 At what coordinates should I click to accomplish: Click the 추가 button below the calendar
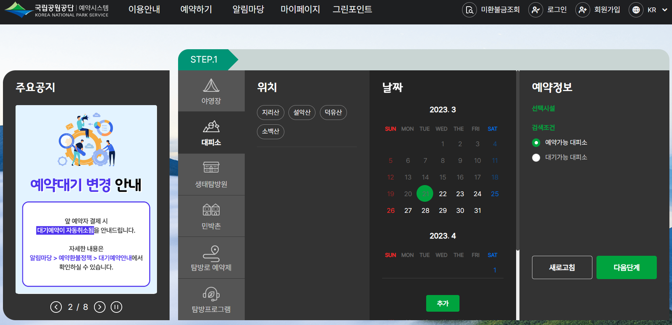point(443,303)
